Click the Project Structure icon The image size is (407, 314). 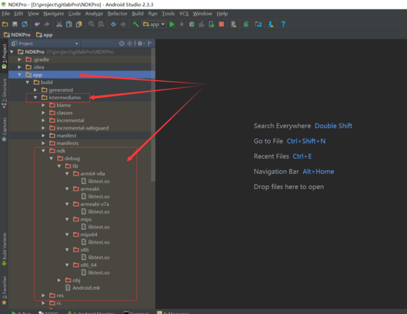click(x=258, y=24)
